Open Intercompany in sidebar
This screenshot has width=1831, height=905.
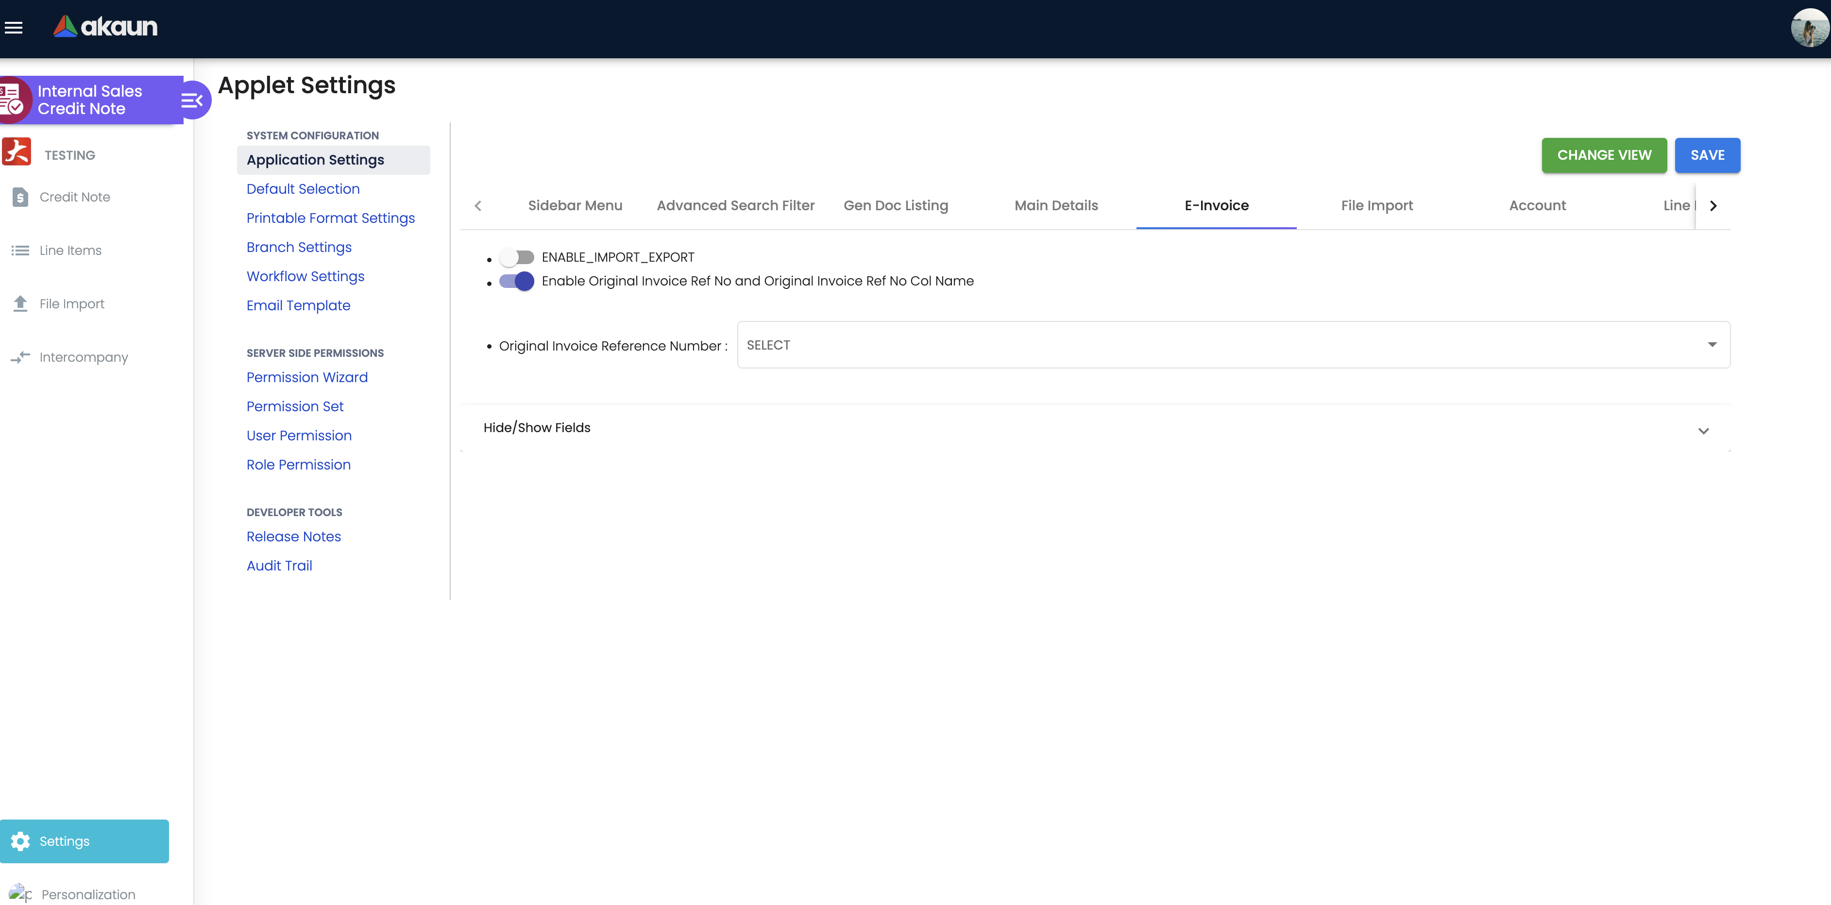pos(84,356)
